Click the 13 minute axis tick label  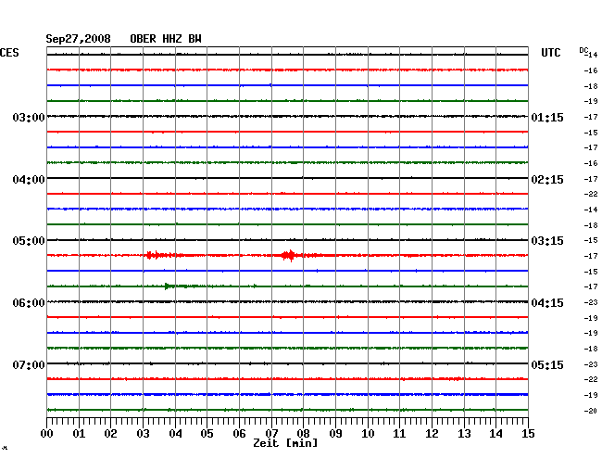[464, 433]
